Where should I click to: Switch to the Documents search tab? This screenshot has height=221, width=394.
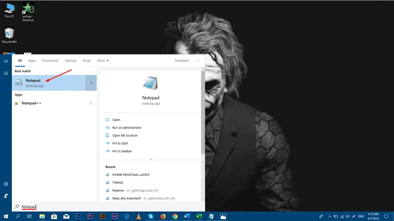[x=50, y=61]
